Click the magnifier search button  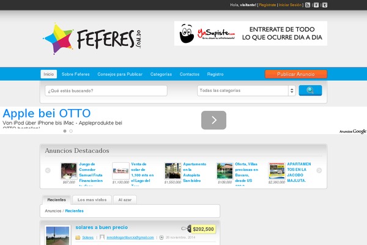click(310, 91)
